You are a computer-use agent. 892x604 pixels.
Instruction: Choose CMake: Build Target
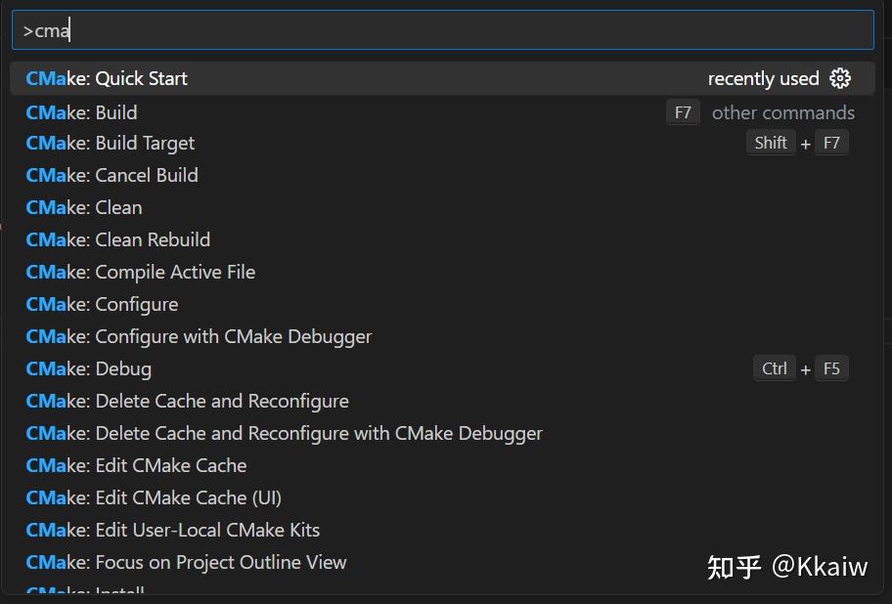tap(110, 143)
